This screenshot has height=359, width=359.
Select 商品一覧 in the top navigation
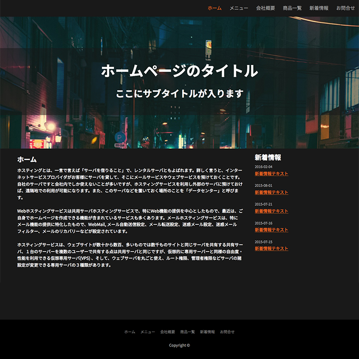pos(292,8)
